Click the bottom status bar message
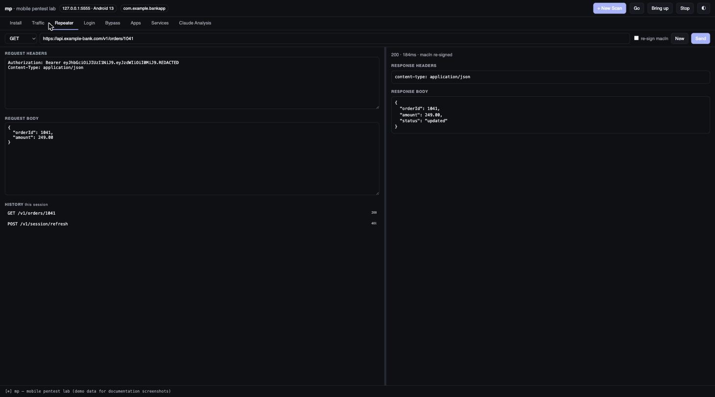 click(88, 391)
